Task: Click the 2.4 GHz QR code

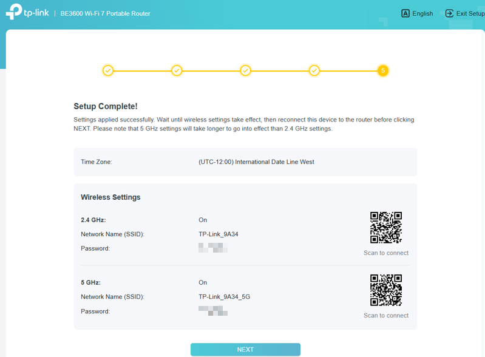Action: point(385,227)
